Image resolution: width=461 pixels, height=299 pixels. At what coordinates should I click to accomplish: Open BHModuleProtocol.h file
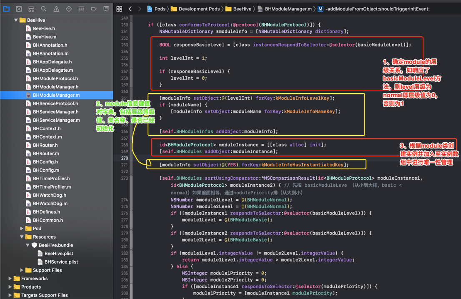click(56, 78)
